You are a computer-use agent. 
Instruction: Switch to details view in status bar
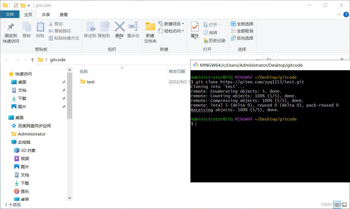click(337, 204)
